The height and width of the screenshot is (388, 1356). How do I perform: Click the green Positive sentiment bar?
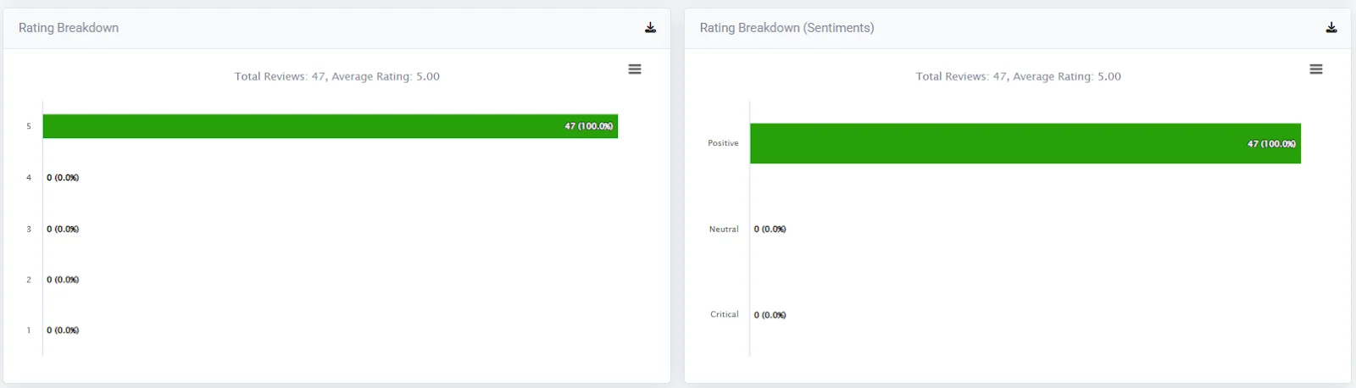[x=1025, y=143]
